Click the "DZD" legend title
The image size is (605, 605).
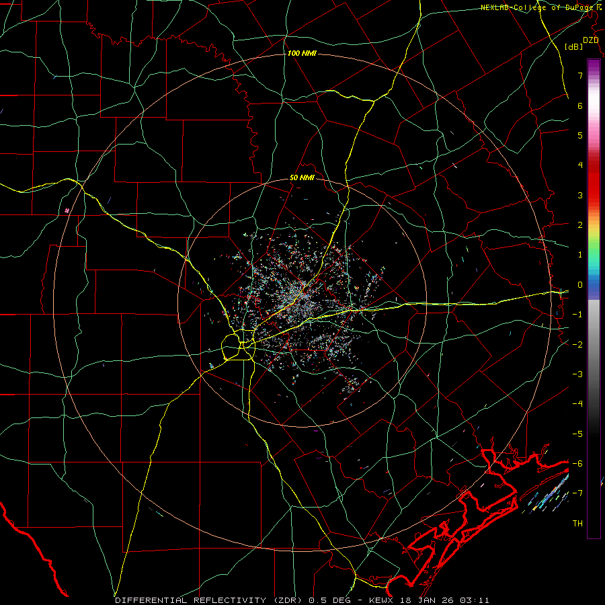(590, 40)
